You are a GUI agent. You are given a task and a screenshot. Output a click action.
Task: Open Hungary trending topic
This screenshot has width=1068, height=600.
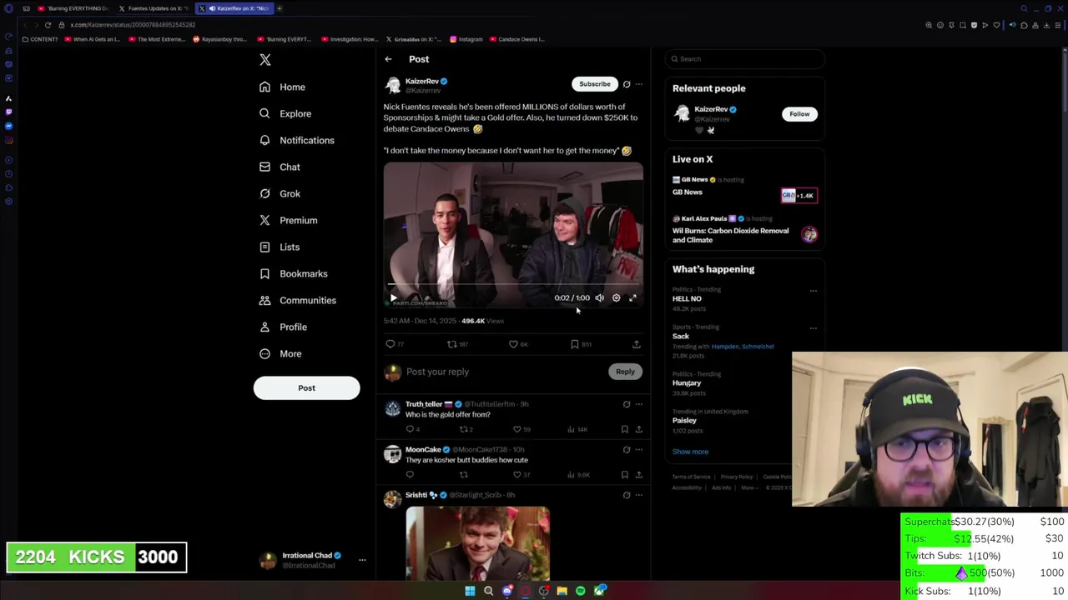[x=687, y=382]
